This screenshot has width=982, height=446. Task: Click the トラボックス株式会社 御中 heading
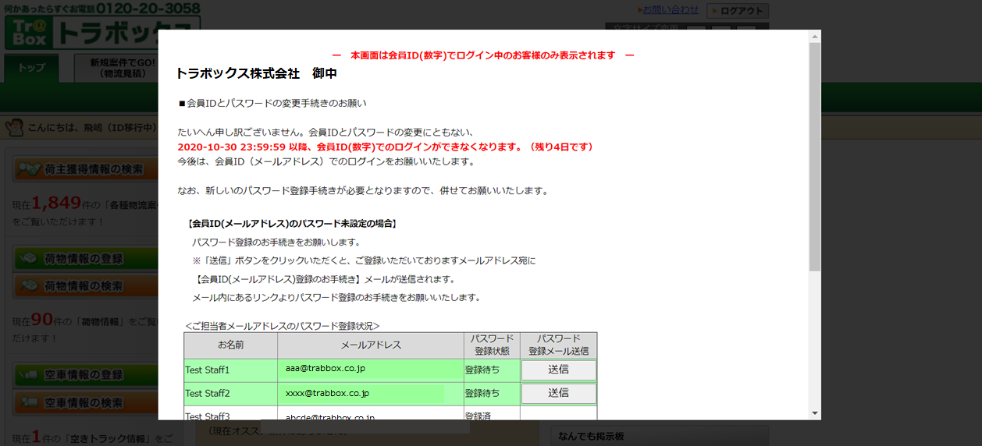coord(256,73)
